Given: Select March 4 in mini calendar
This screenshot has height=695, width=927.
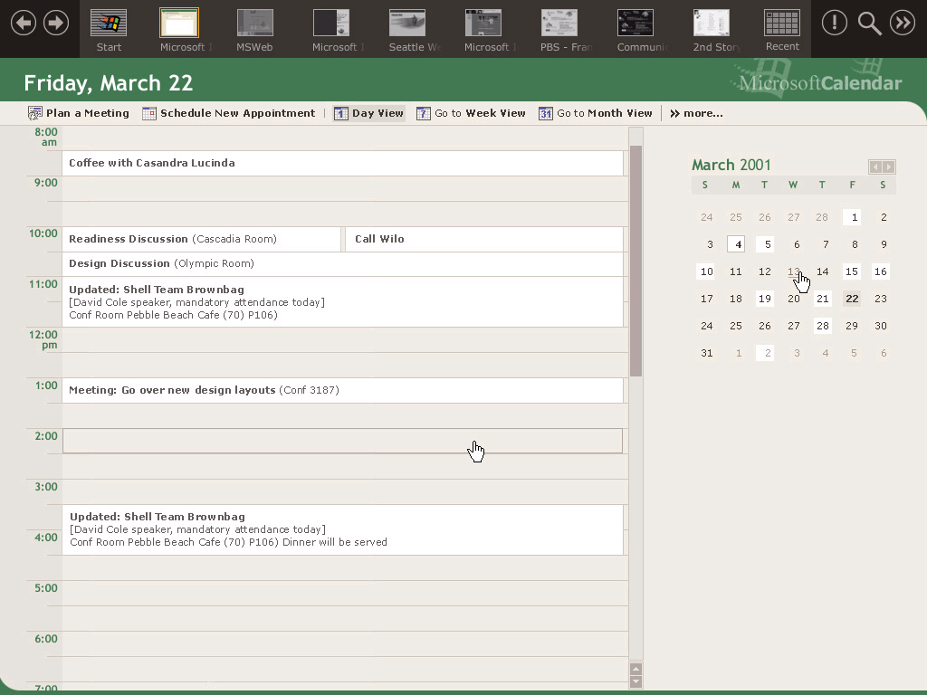Looking at the screenshot, I should tap(736, 244).
